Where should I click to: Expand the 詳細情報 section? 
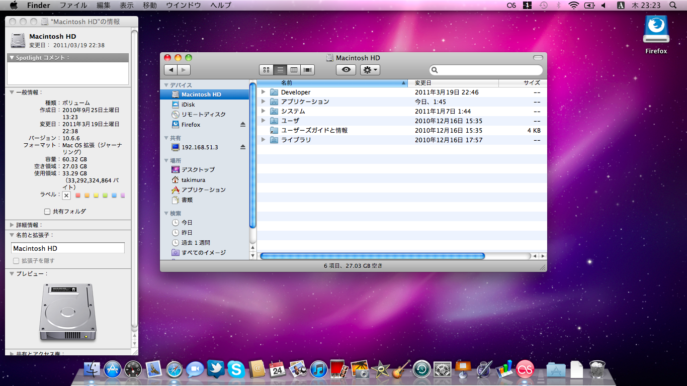click(x=12, y=225)
